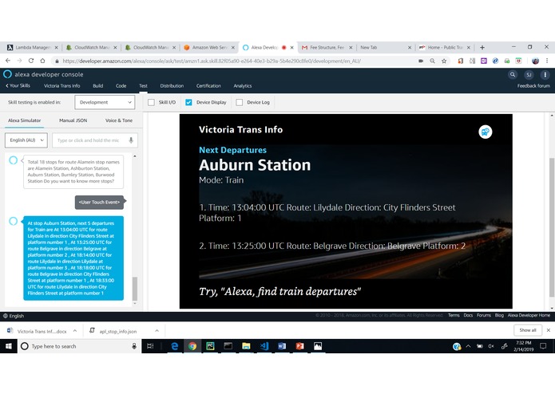Open Task View on the taskbar
Screen dimensions: 555x394
[x=150, y=346]
